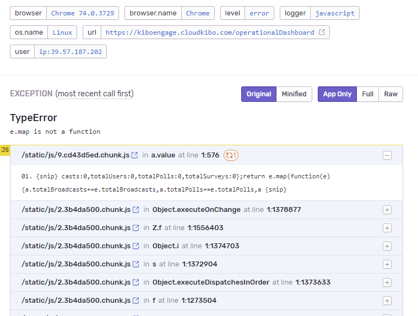
Task: Click the code context line 01 snippet
Action: point(176,183)
